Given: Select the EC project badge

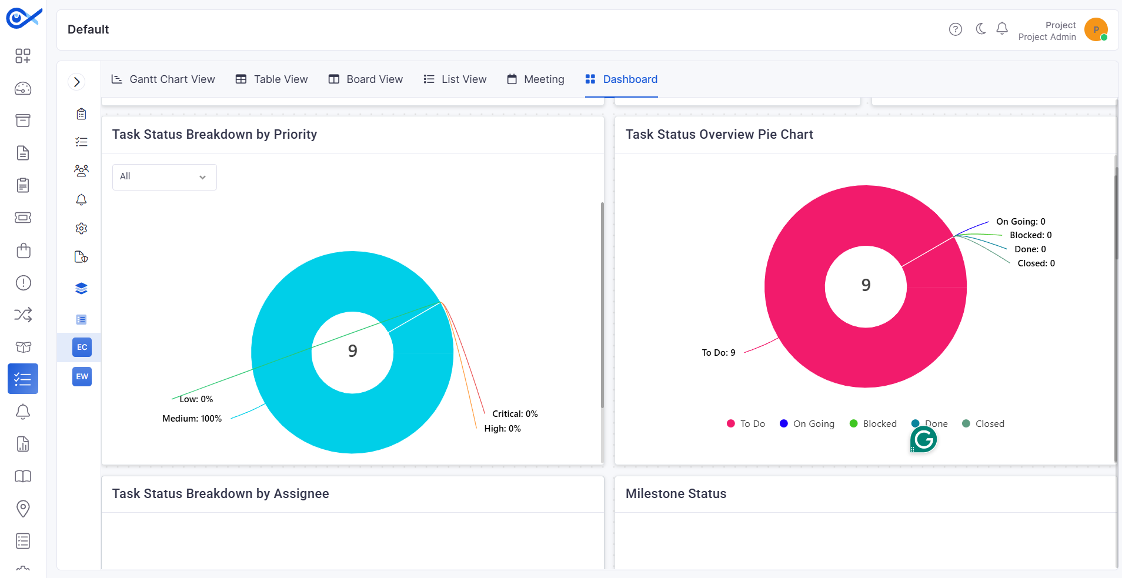Looking at the screenshot, I should 82,348.
